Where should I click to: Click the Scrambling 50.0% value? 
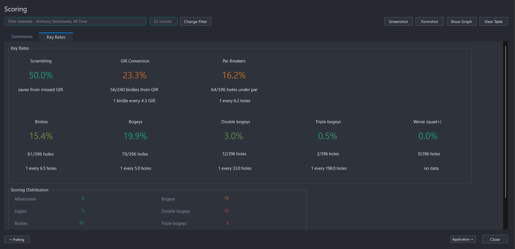pyautogui.click(x=41, y=75)
